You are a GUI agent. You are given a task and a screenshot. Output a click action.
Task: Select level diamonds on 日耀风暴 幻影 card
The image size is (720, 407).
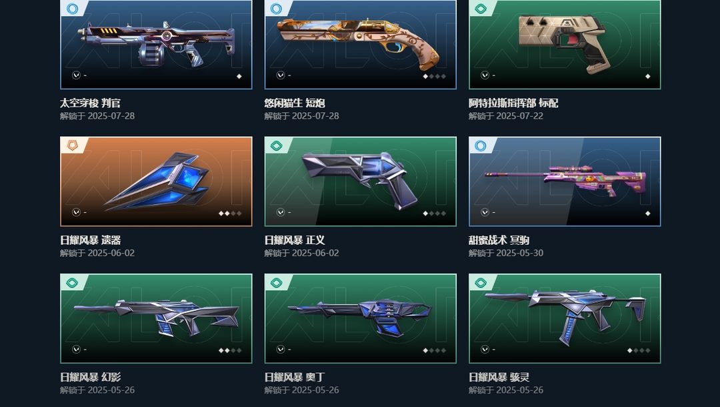coord(230,350)
